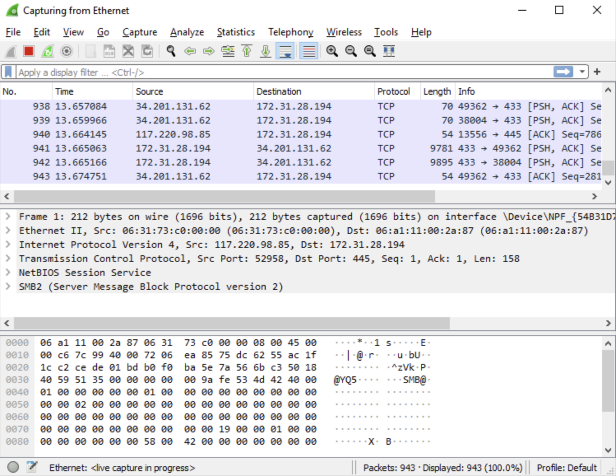Screen dimensions: 616x476
Task: Focus the display filter input field
Action: (284, 72)
